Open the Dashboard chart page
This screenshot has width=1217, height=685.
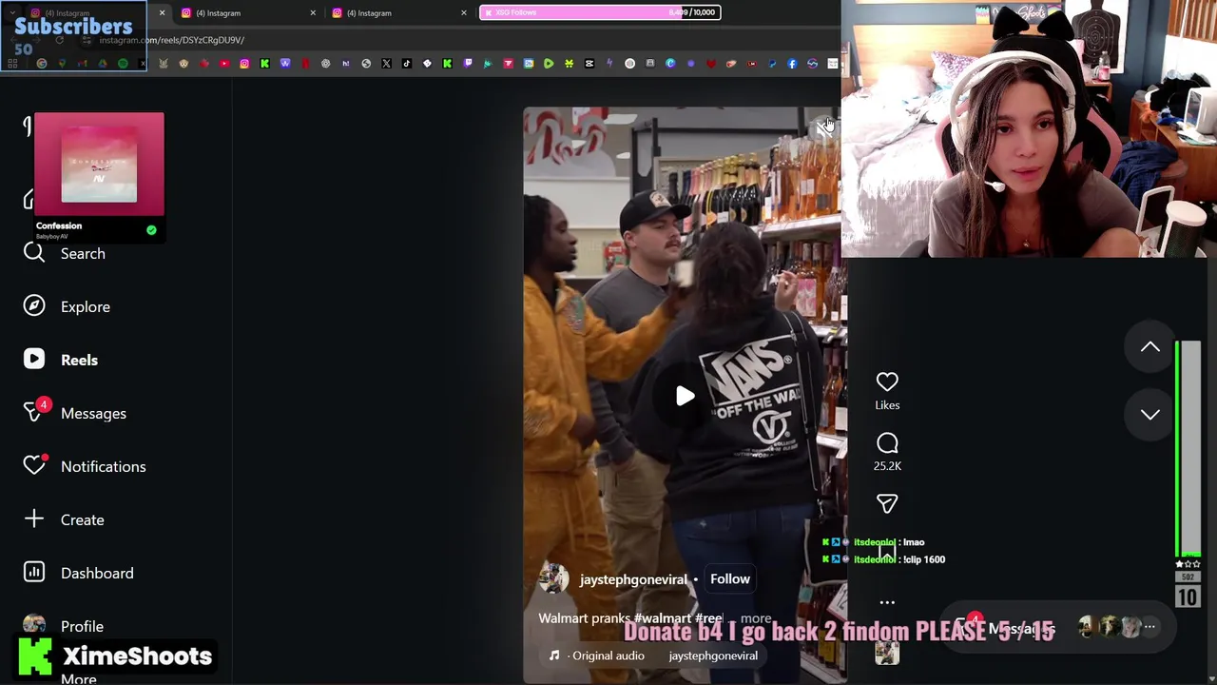[x=79, y=573]
